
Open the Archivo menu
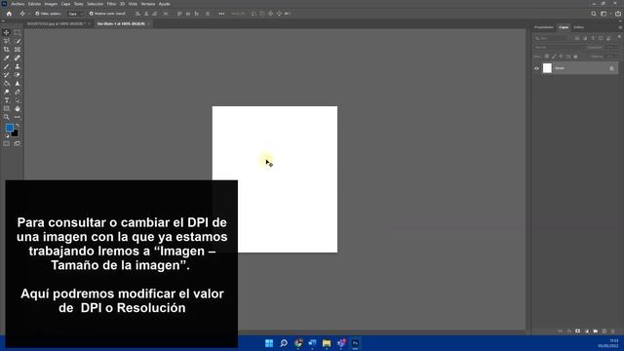click(18, 4)
